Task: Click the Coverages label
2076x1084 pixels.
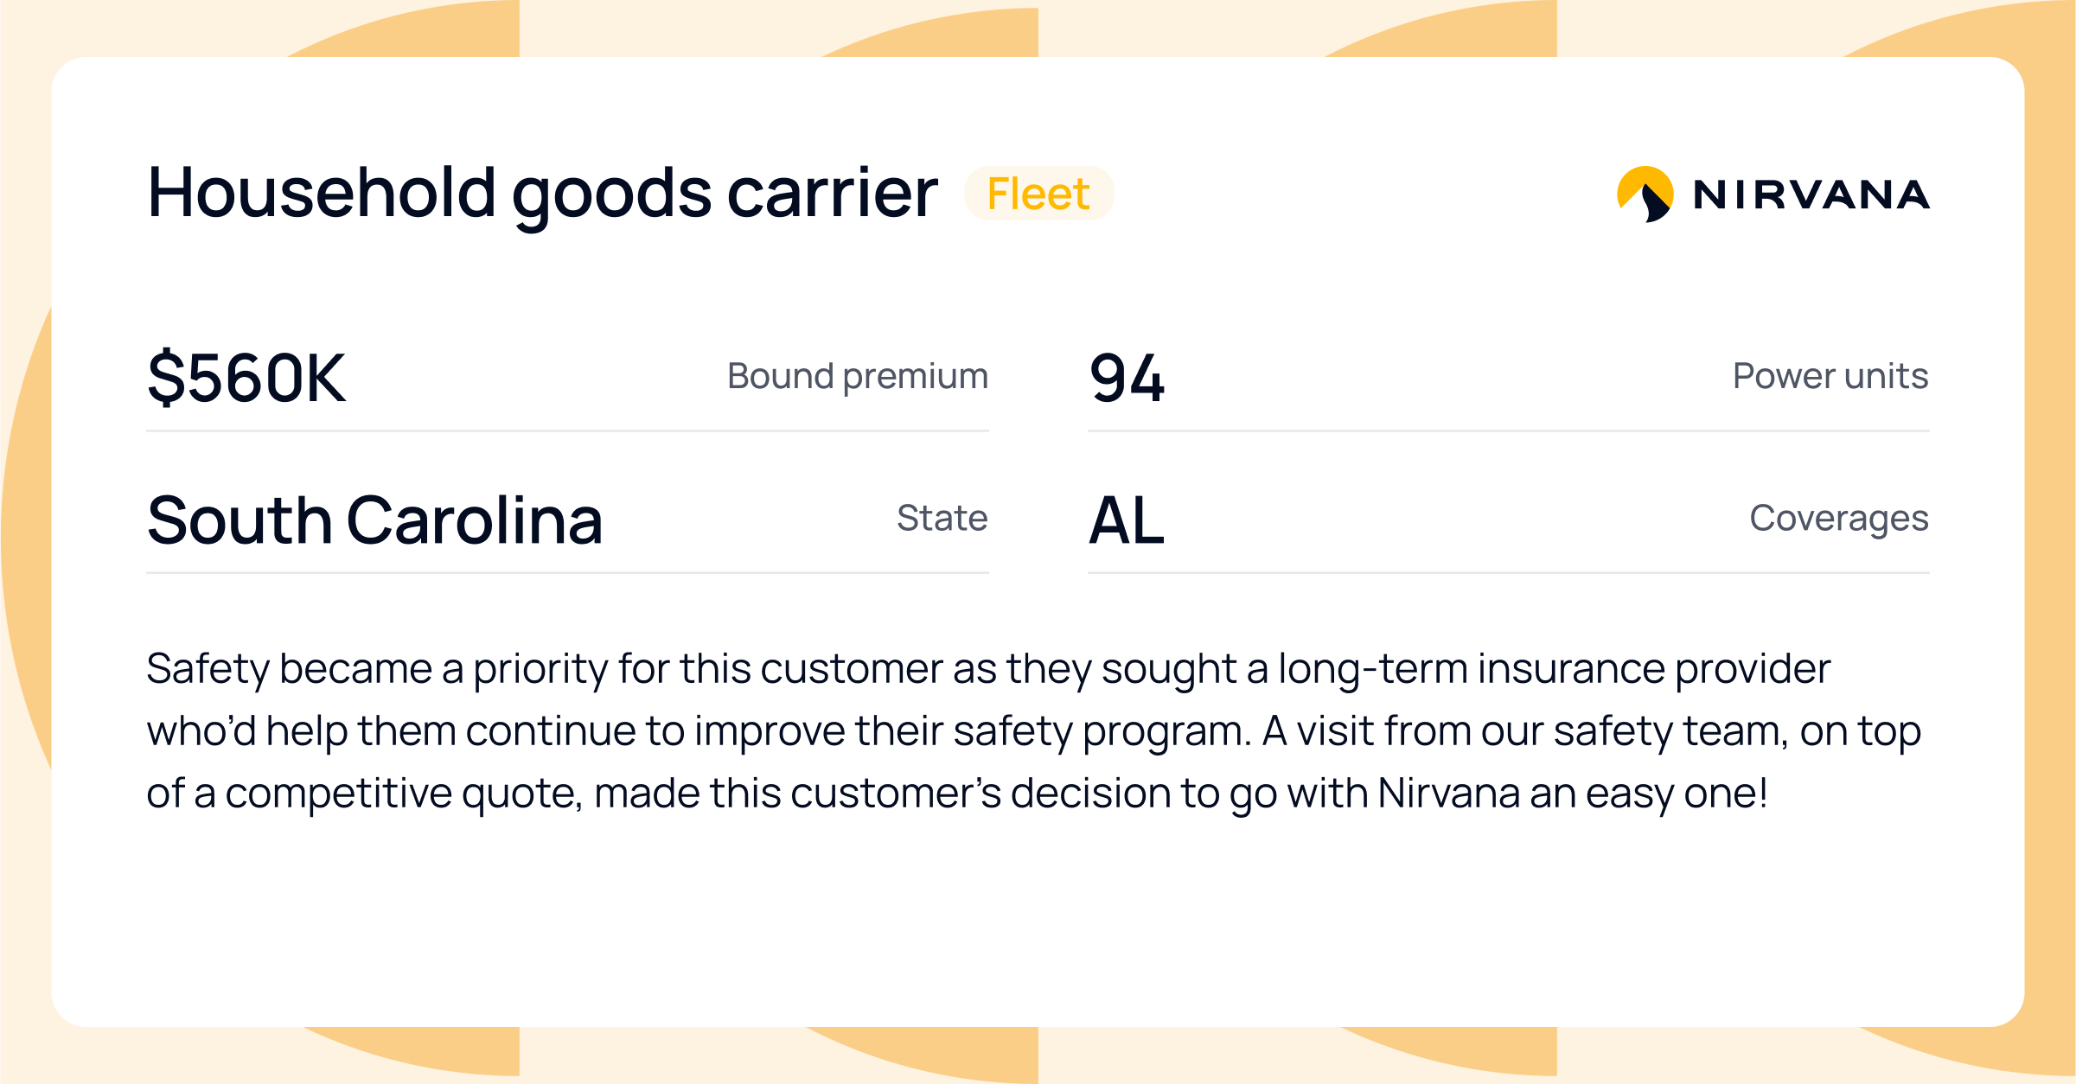Action: [1838, 518]
